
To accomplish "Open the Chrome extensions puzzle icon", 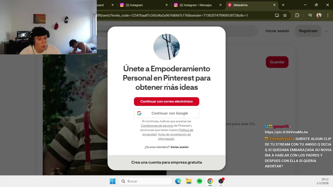I will coord(297,15).
